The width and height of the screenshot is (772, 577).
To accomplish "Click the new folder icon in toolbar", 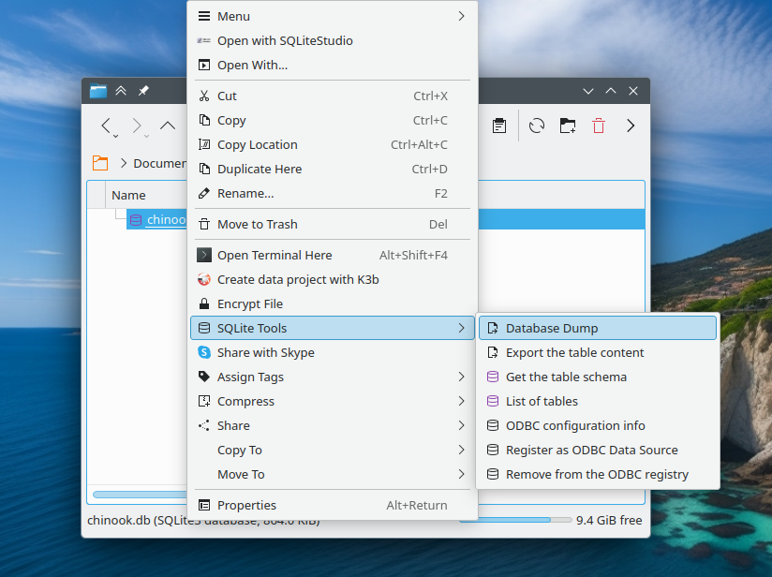I will [x=568, y=126].
